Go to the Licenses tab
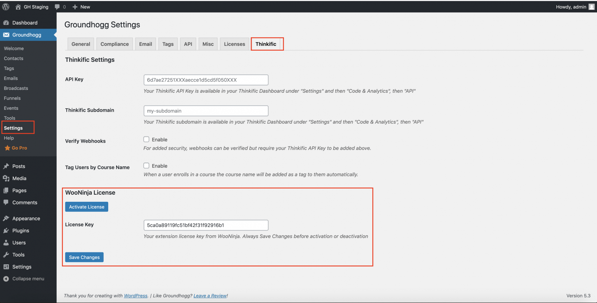 [x=235, y=44]
